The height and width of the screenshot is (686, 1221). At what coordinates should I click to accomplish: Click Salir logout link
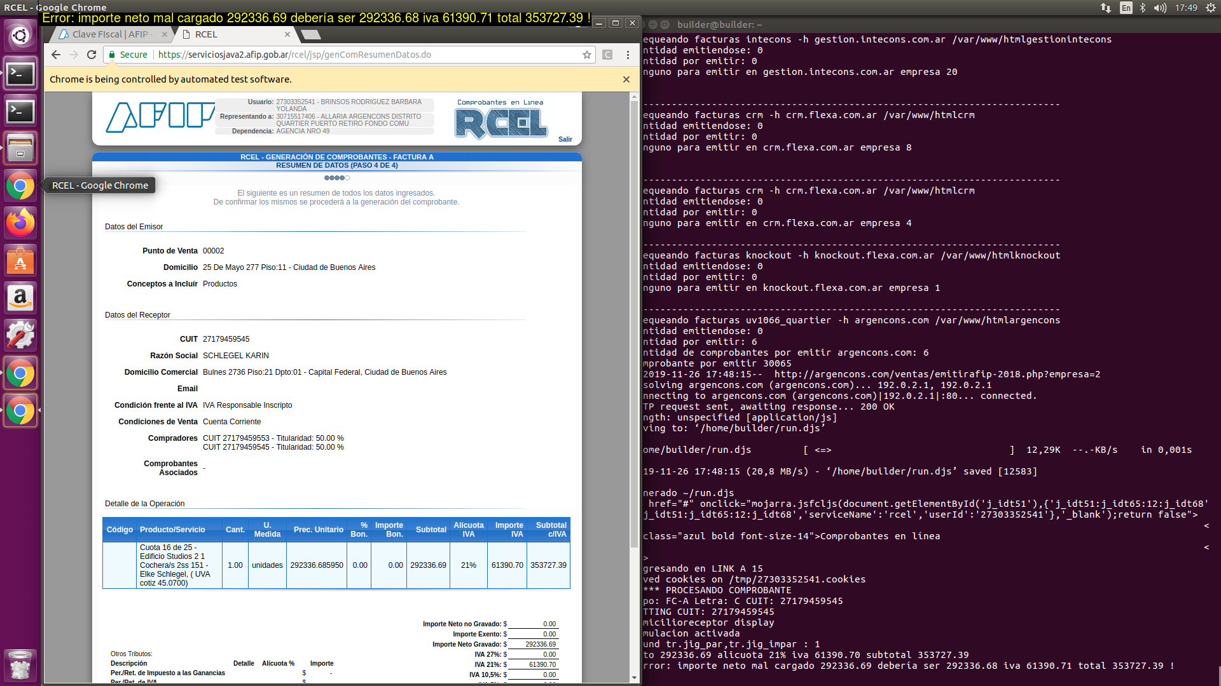pyautogui.click(x=565, y=139)
